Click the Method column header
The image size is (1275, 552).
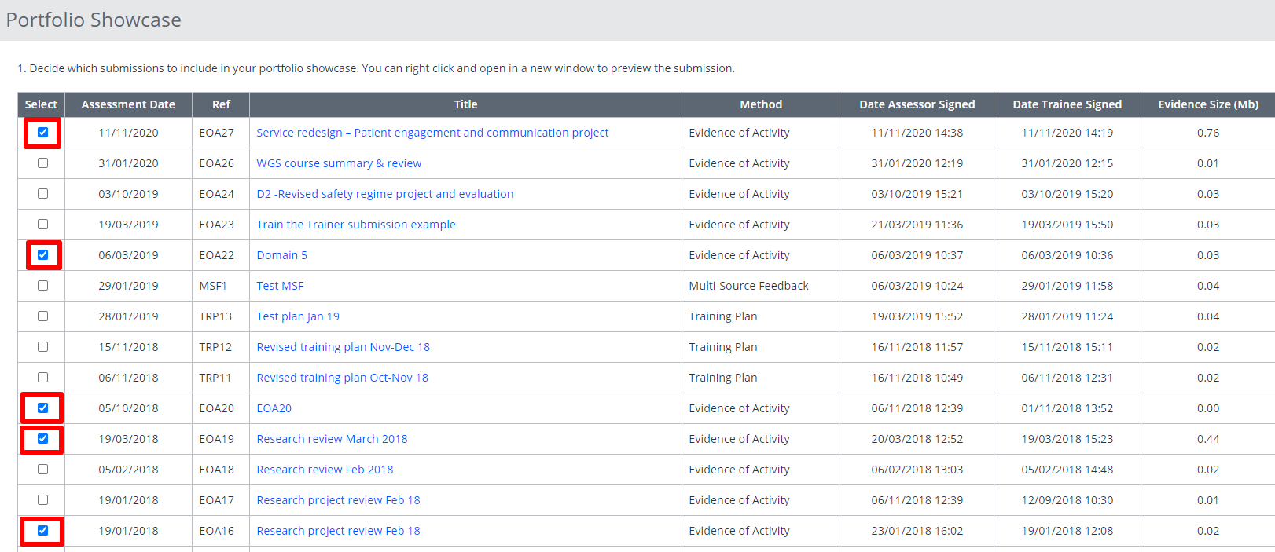[761, 104]
